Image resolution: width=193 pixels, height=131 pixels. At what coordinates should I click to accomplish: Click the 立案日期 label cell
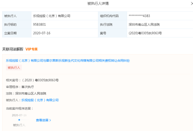pos(17,33)
